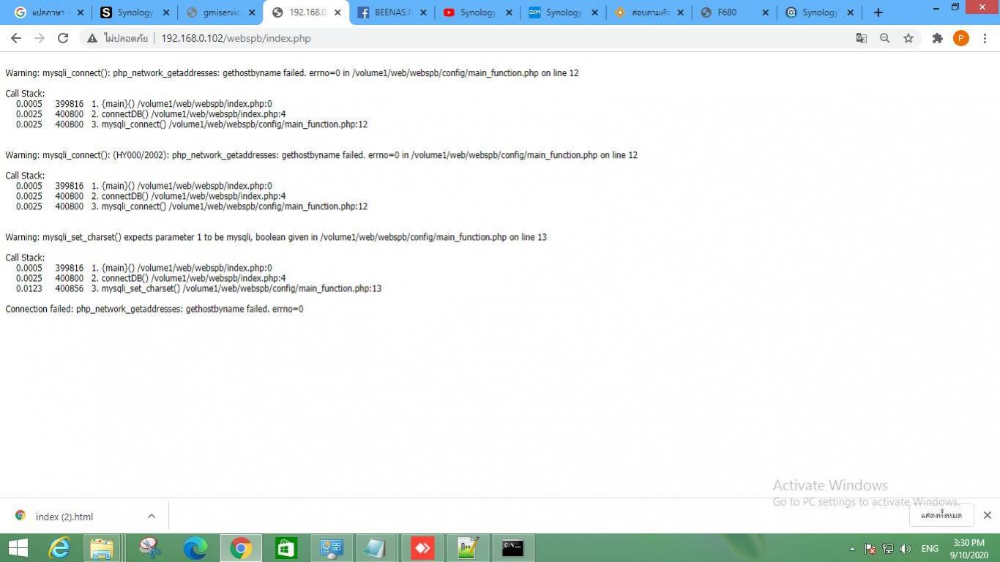Click the 0.0123 time value
Screen dimensions: 1000x562
29,288
